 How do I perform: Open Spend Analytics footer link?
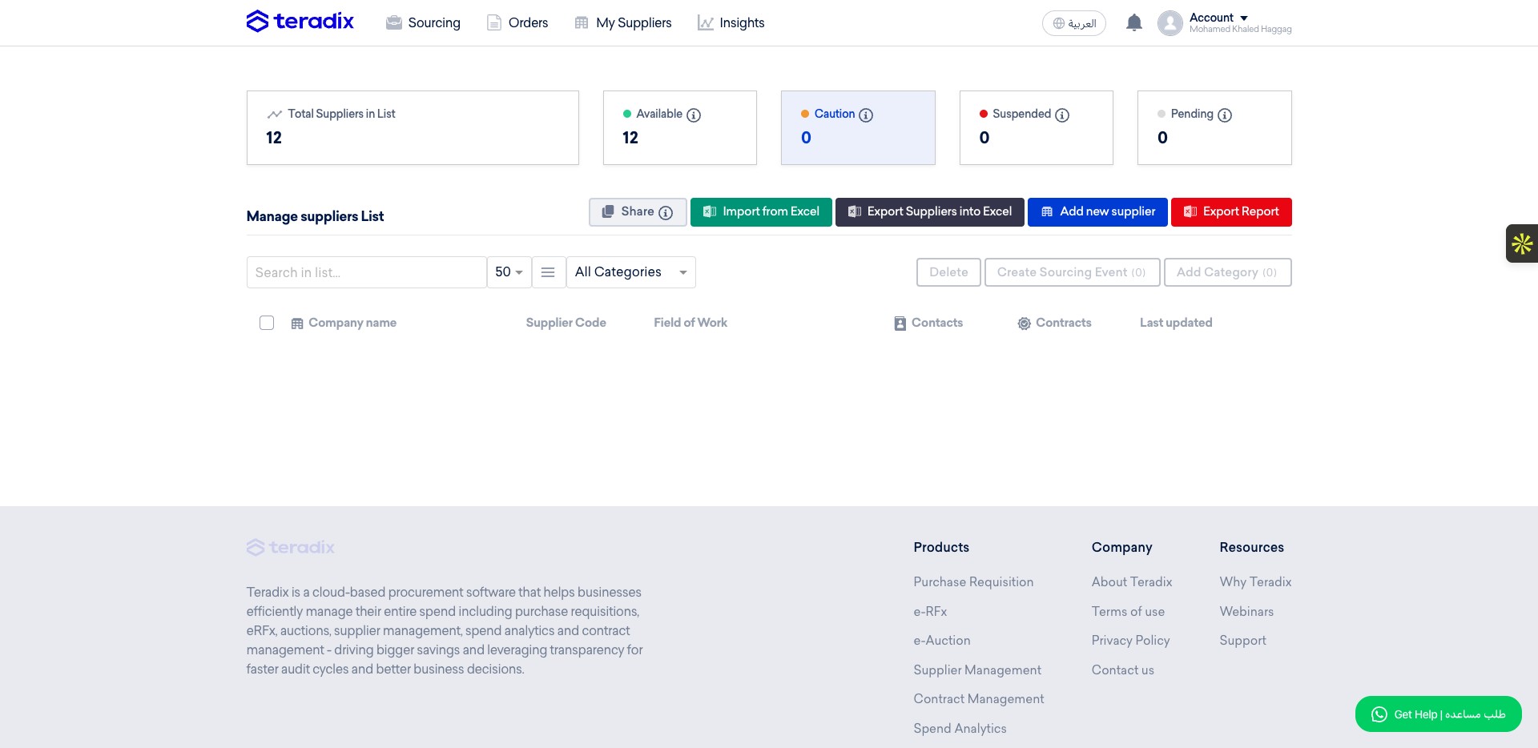(x=960, y=729)
